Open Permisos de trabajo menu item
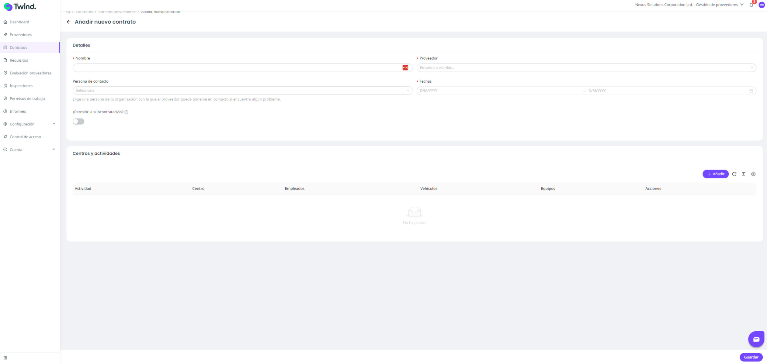The width and height of the screenshot is (767, 364). tap(27, 98)
